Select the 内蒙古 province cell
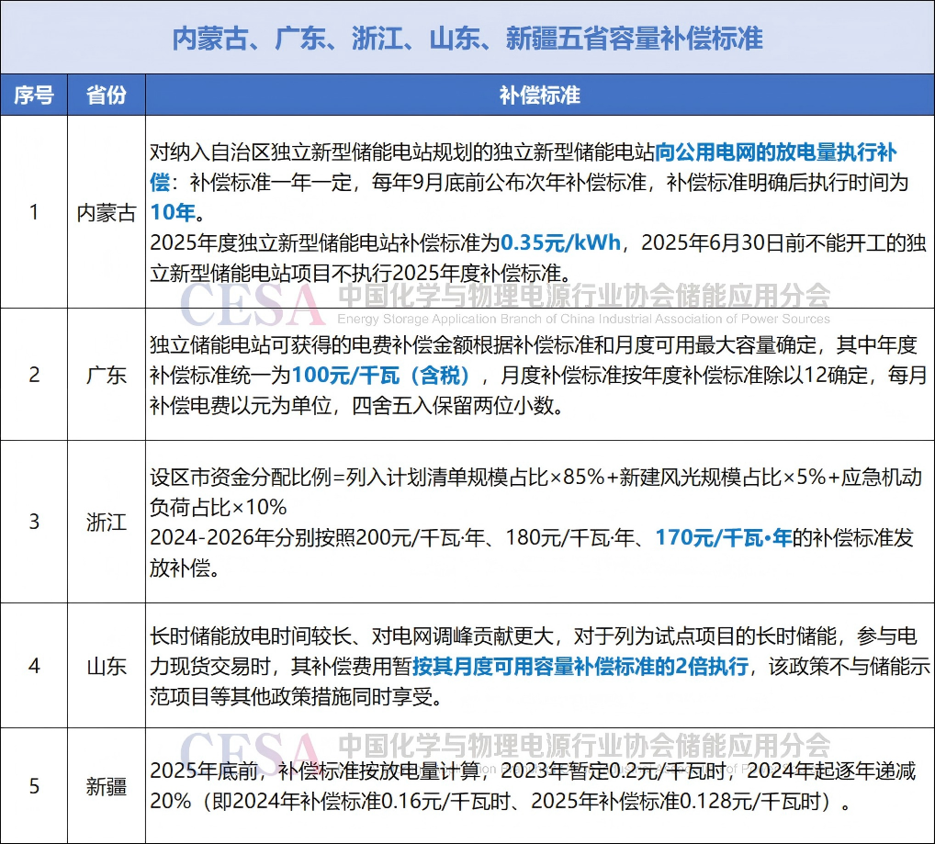The width and height of the screenshot is (935, 844). (107, 212)
